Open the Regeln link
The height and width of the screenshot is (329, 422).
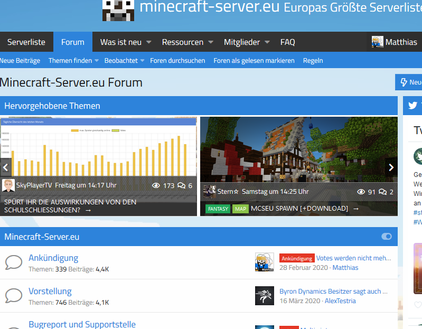click(313, 61)
